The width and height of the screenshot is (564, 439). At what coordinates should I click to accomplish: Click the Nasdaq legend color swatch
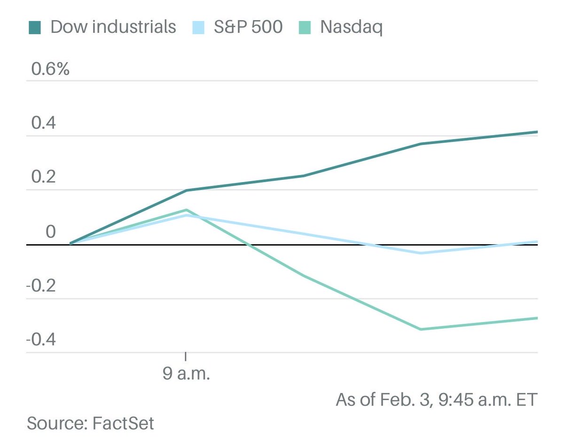305,27
